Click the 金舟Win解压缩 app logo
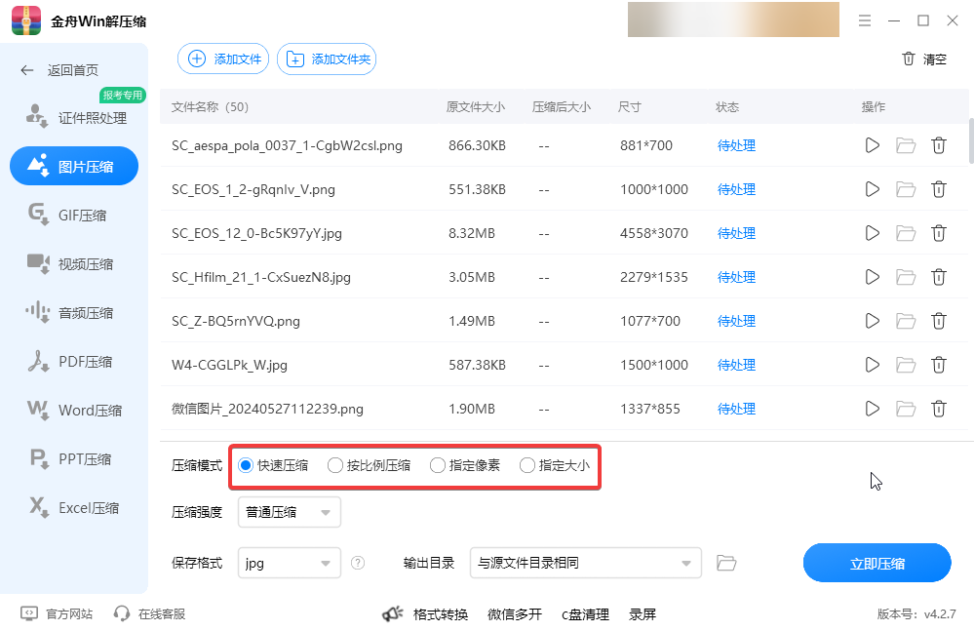 [26, 20]
